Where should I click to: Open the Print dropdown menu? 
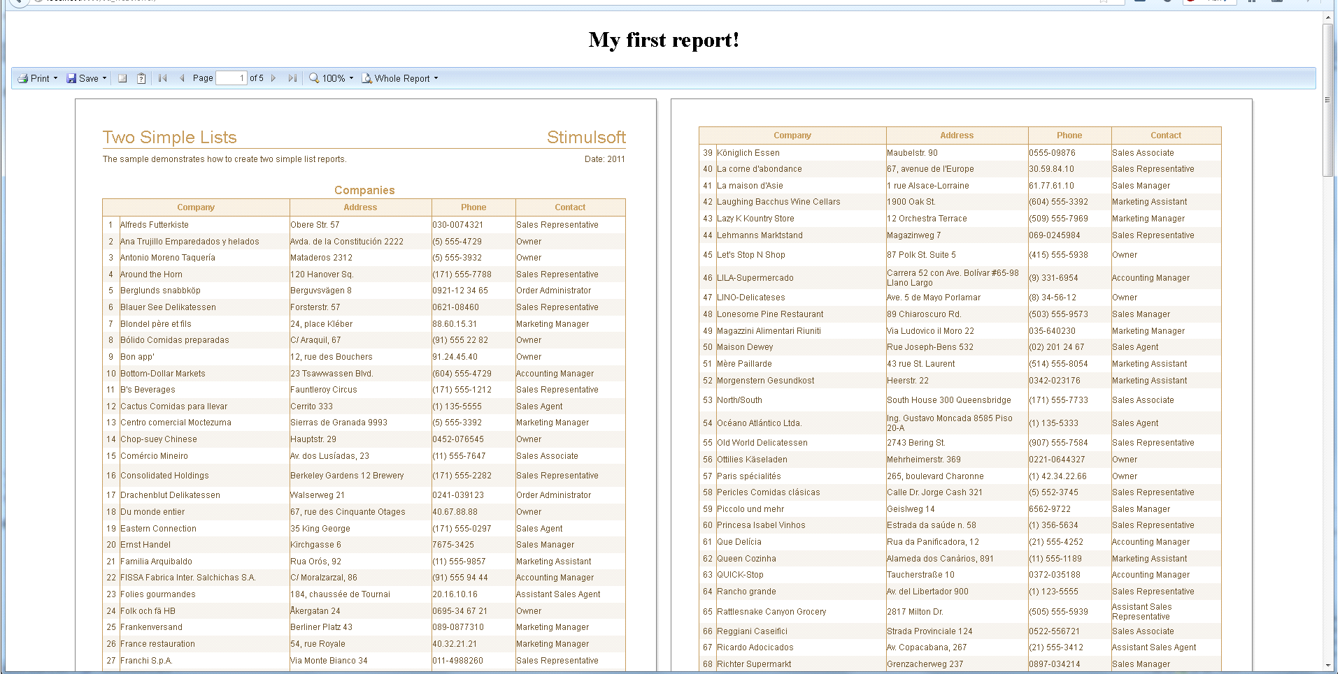(x=38, y=78)
